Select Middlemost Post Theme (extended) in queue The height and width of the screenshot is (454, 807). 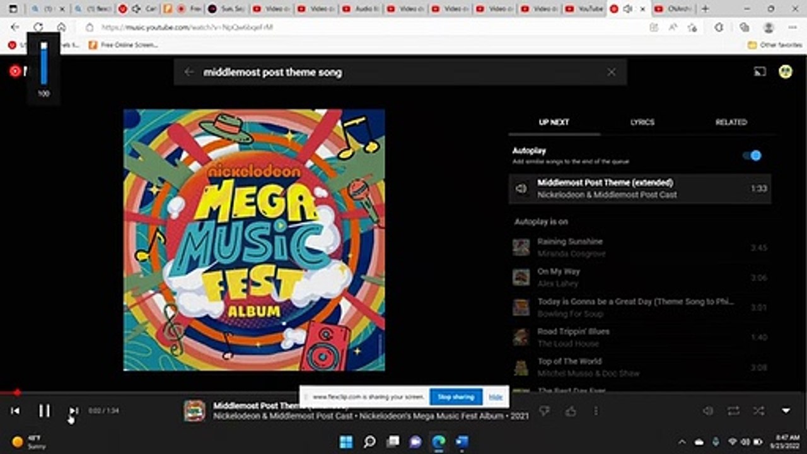point(640,189)
